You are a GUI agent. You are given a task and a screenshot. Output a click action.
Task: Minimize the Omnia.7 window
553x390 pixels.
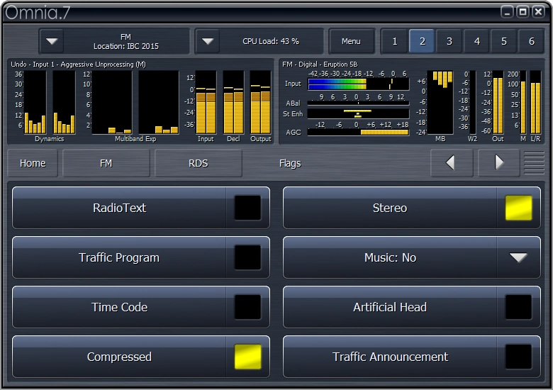tap(507, 12)
